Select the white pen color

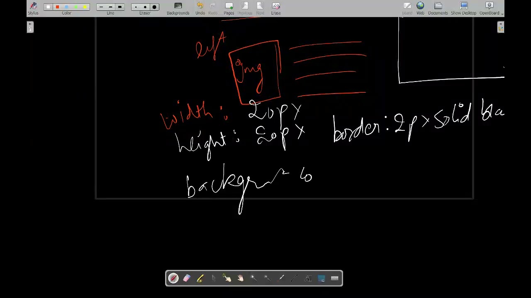pyautogui.click(x=48, y=7)
